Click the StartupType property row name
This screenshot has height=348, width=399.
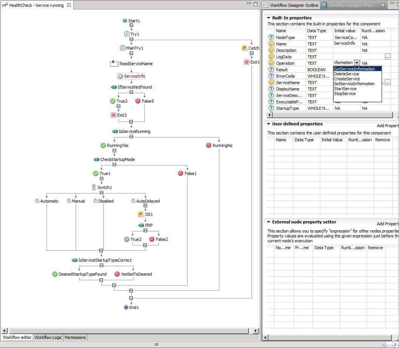[x=287, y=108]
